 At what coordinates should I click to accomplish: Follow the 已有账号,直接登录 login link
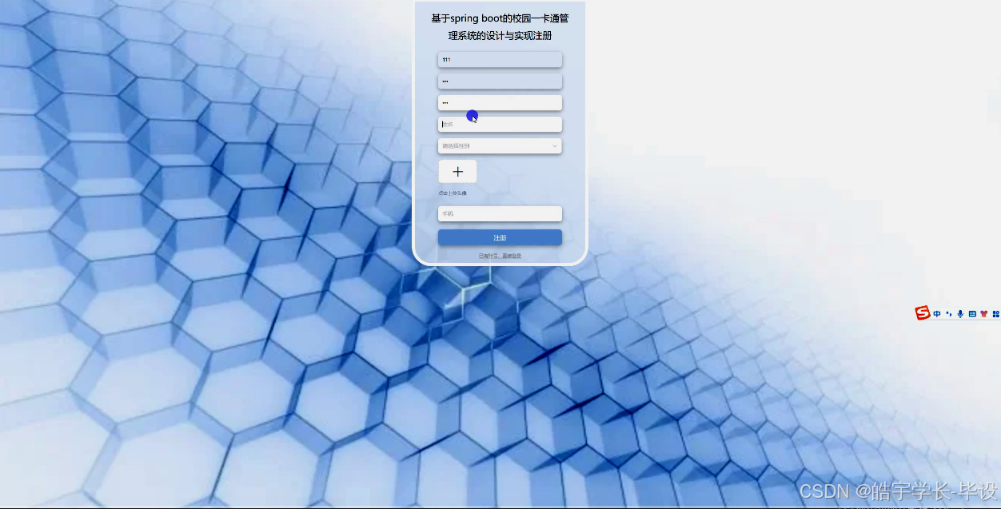pyautogui.click(x=500, y=256)
